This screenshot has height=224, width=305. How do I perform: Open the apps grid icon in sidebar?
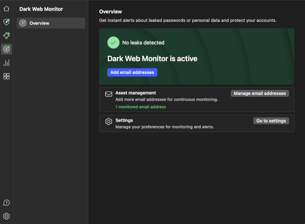click(x=7, y=76)
